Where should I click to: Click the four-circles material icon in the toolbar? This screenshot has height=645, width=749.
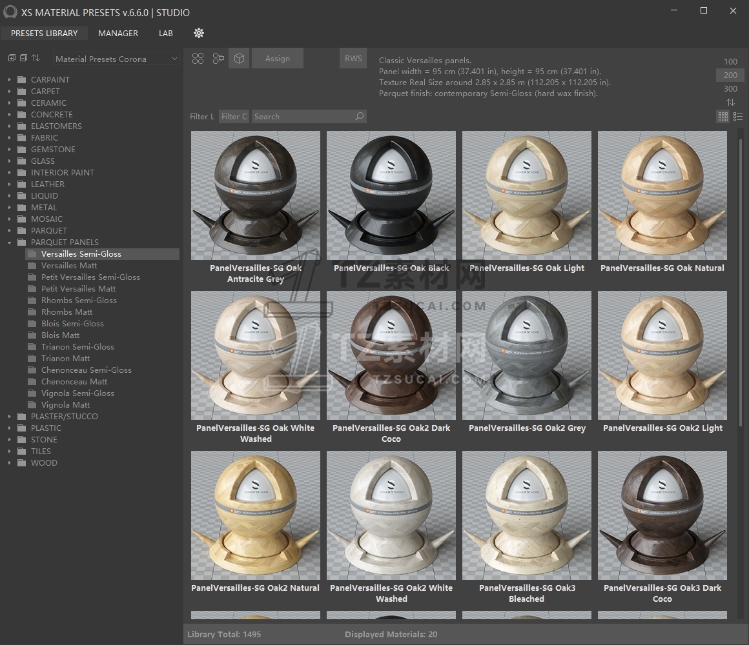tap(198, 59)
